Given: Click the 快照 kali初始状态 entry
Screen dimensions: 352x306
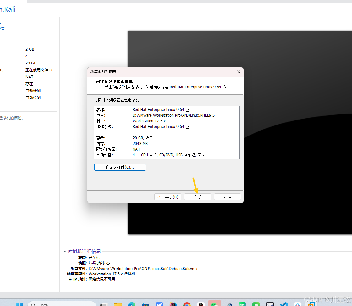Looking at the screenshot, I should click(94, 263).
